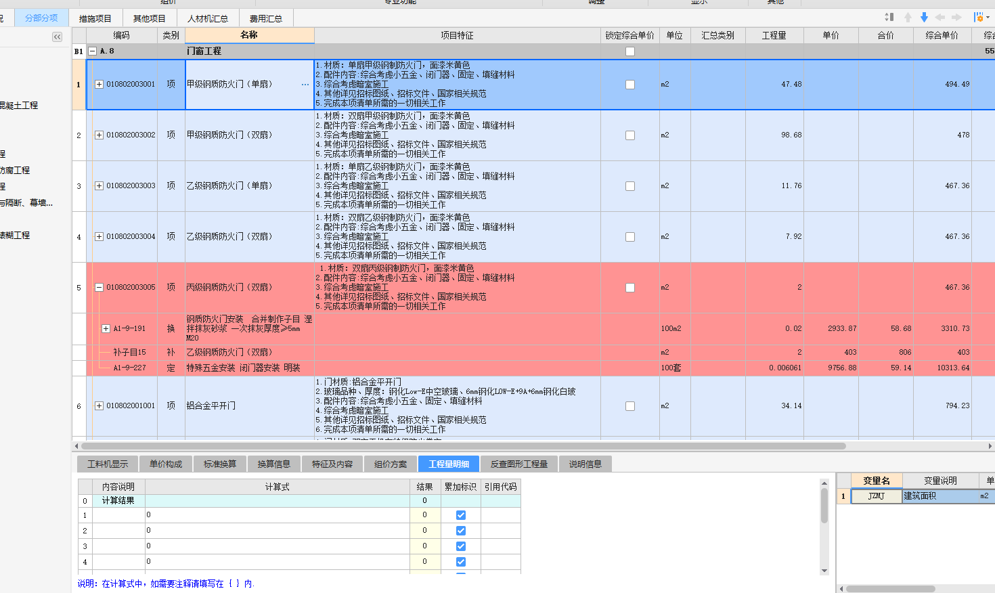Click the left arrow of the variable panel scrollbar

(x=841, y=589)
